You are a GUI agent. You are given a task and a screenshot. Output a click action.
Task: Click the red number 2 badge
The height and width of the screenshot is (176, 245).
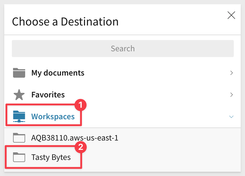point(81,147)
